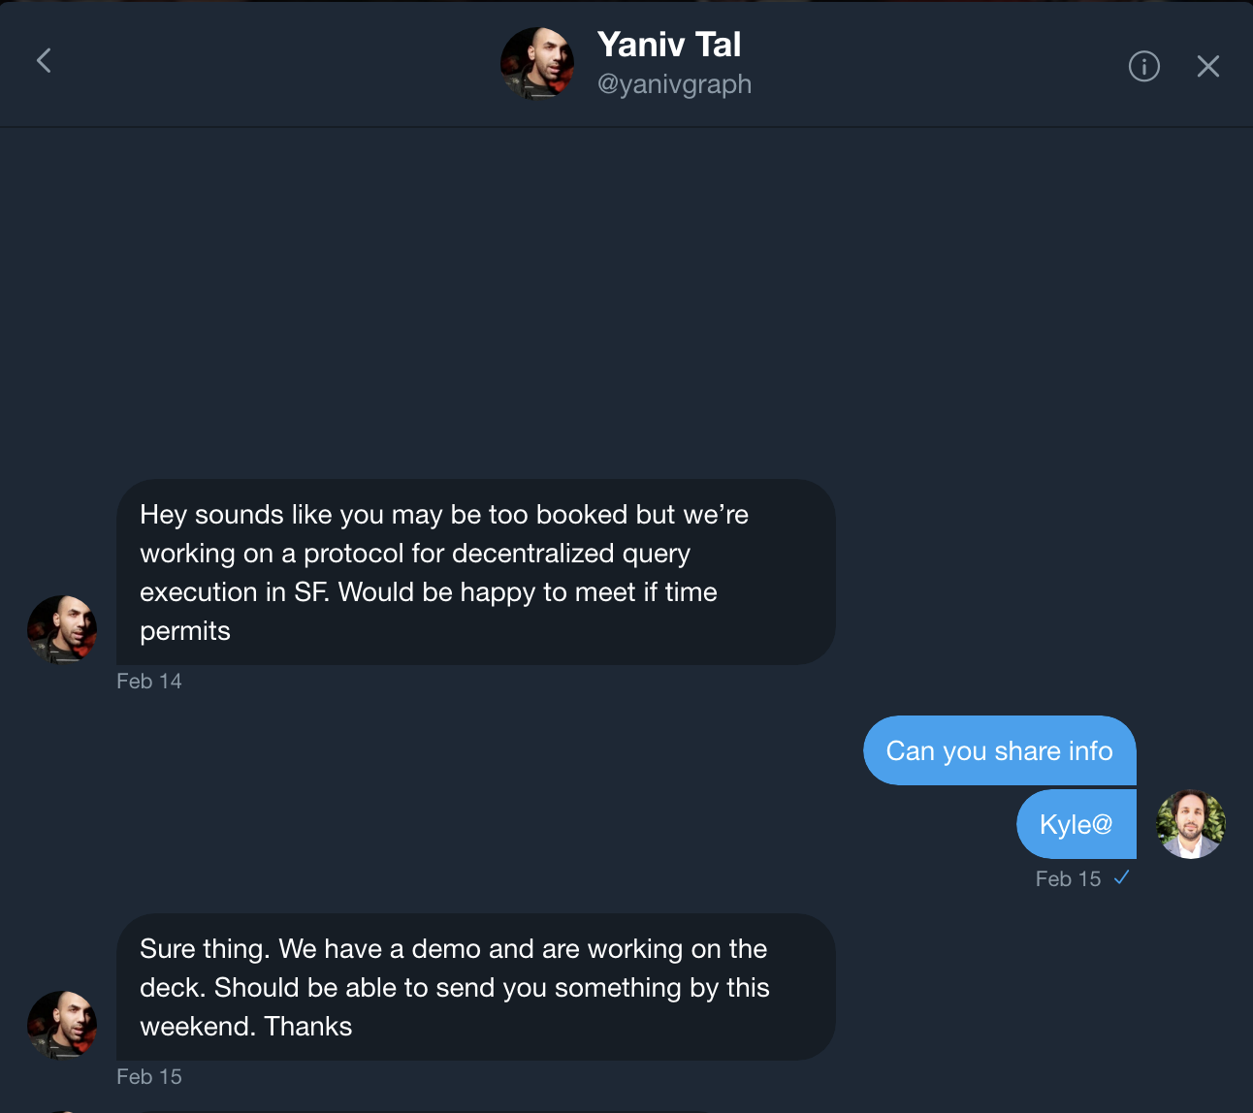Click the read-receipt checkmark beside Feb 15

click(1123, 878)
